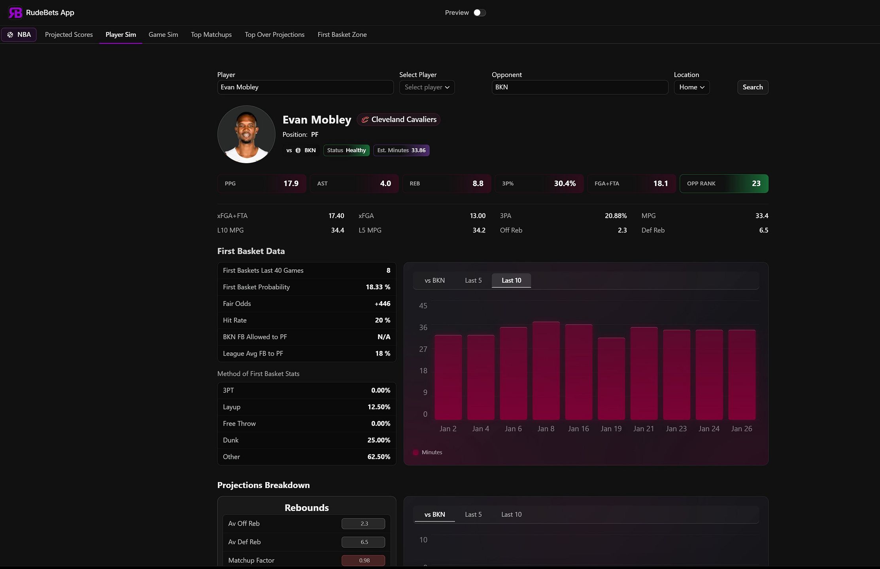Click the Jan 8 minutes bar
Viewport: 880px width, 569px height.
click(x=546, y=371)
